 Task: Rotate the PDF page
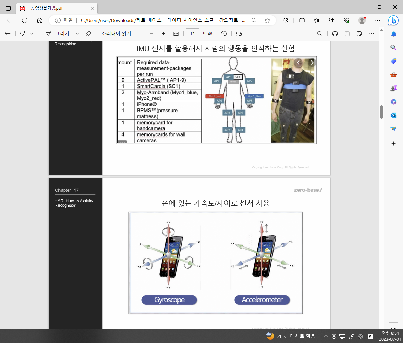coord(224,34)
